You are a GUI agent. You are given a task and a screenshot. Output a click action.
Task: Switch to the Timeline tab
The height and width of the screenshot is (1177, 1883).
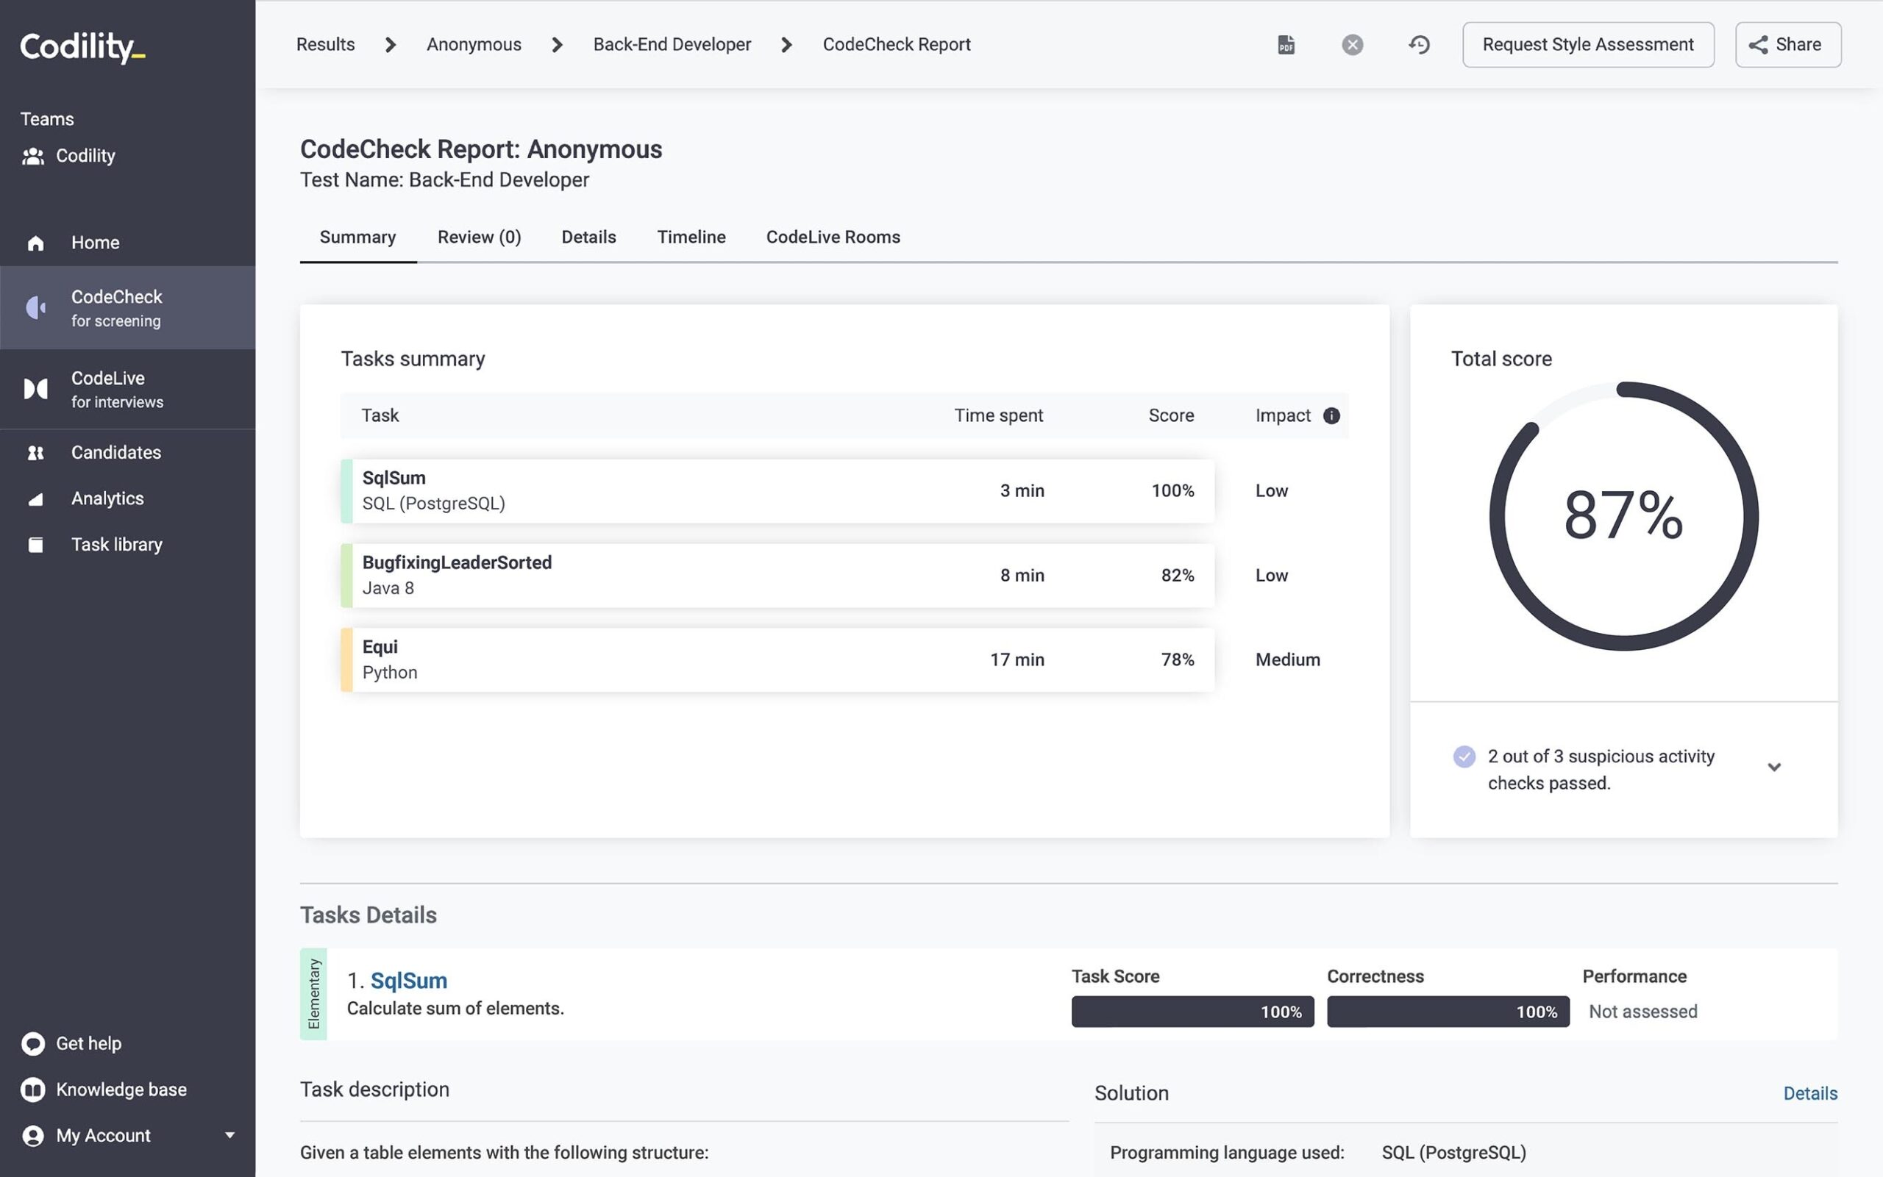pos(691,237)
